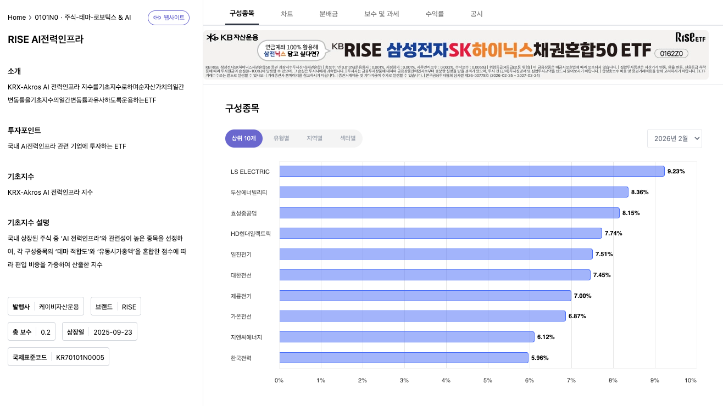The width and height of the screenshot is (723, 406).
Task: Click the 한국전력 bar in chart
Action: pos(404,358)
